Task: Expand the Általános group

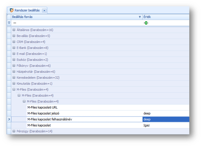Action: 14,30
